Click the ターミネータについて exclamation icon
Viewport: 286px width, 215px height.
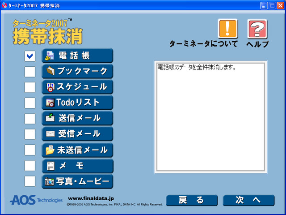click(228, 29)
